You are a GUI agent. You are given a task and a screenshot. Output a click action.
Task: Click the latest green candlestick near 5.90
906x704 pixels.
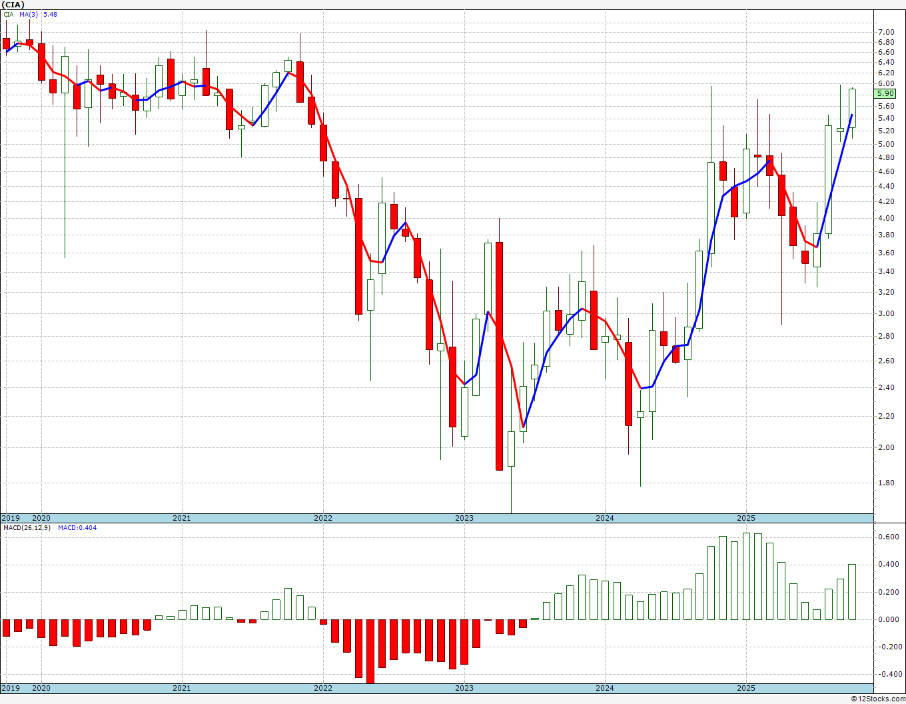tap(852, 108)
